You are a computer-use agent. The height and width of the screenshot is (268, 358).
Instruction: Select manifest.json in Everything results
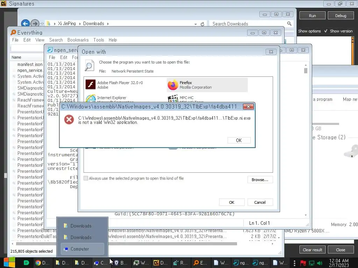point(30,65)
